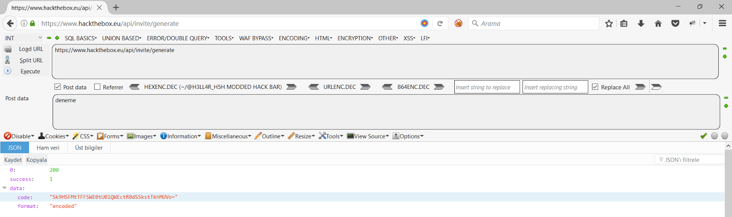Click the Post data text area containing deneme
The height and width of the screenshot is (217, 732).
[386, 112]
